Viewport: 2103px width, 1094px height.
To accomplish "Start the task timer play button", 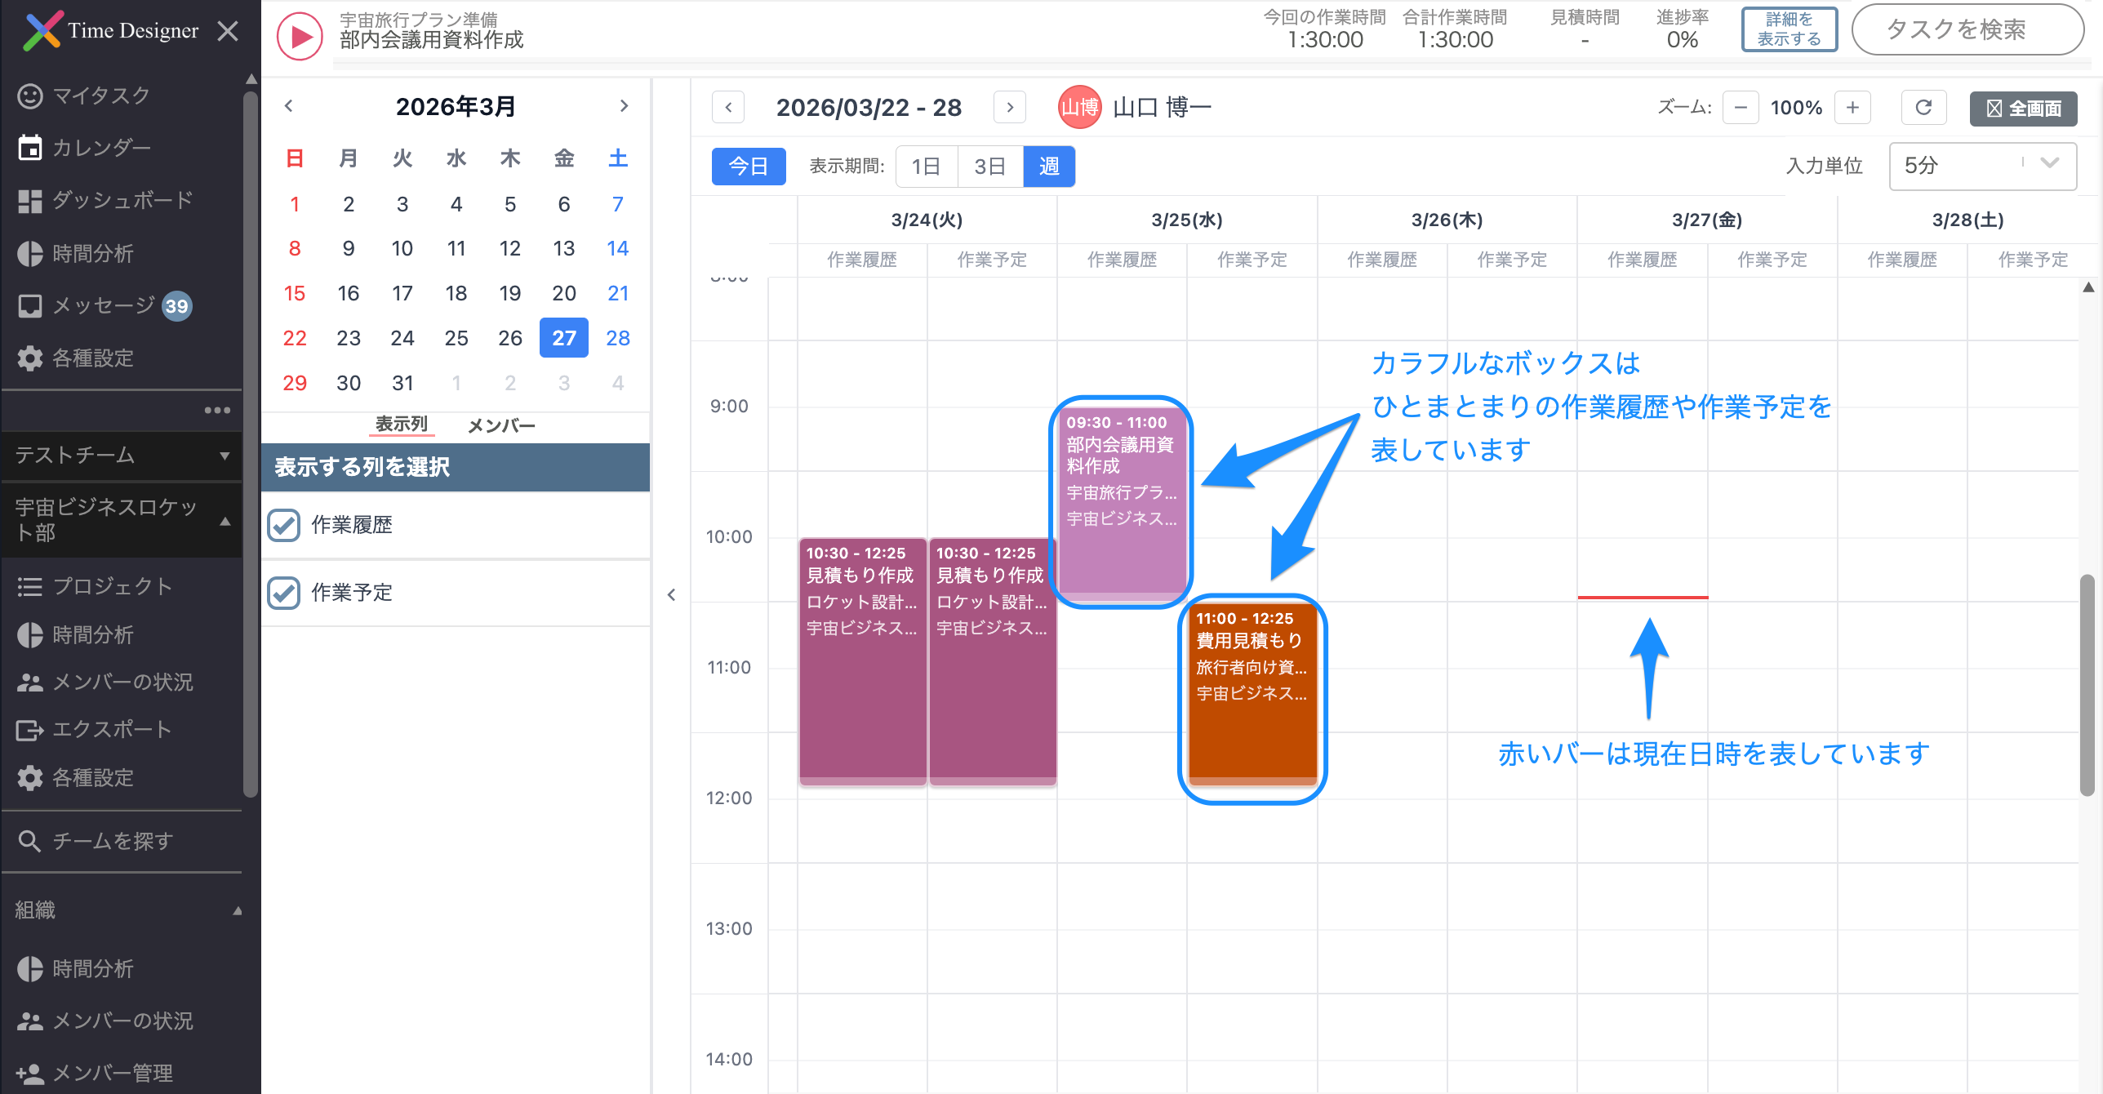I will coord(300,37).
